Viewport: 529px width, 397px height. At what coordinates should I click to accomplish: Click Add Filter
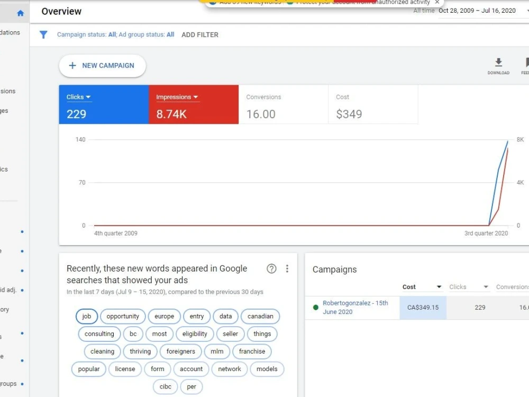point(200,35)
